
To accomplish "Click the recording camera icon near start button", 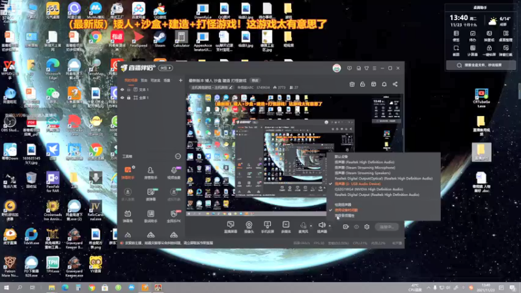I will point(346,227).
